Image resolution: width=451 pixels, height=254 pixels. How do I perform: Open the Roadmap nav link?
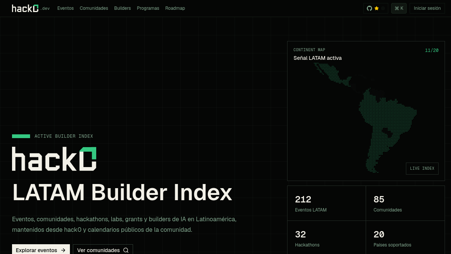175,8
